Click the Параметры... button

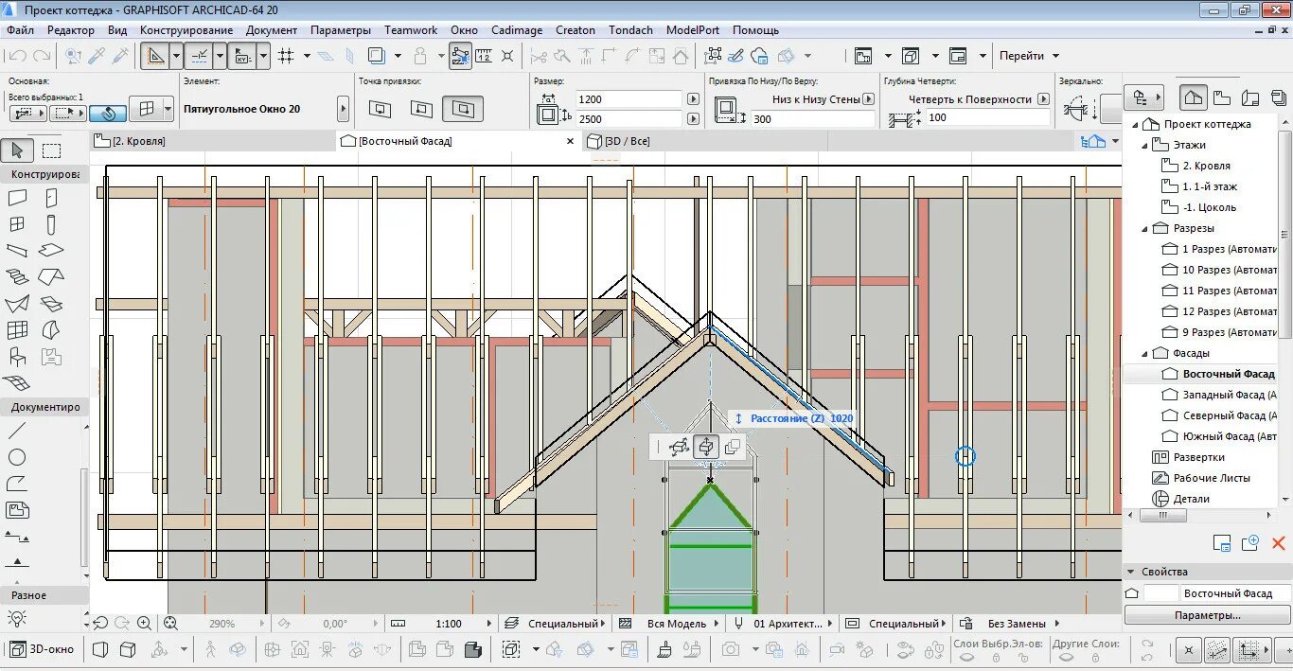[1207, 615]
